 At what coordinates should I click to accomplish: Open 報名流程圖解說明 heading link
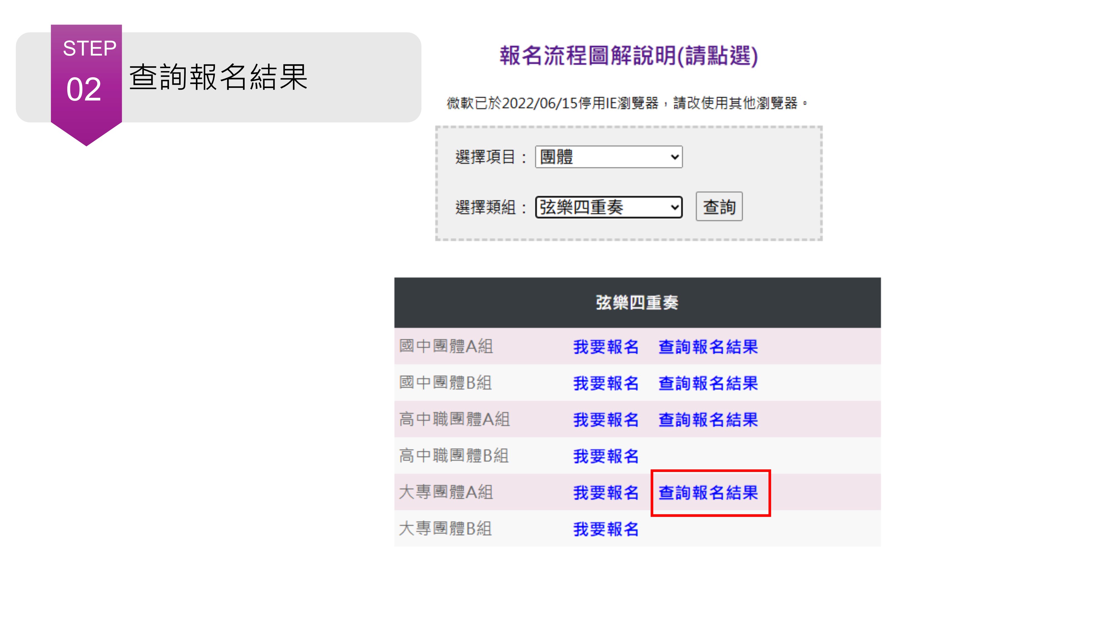tap(629, 56)
